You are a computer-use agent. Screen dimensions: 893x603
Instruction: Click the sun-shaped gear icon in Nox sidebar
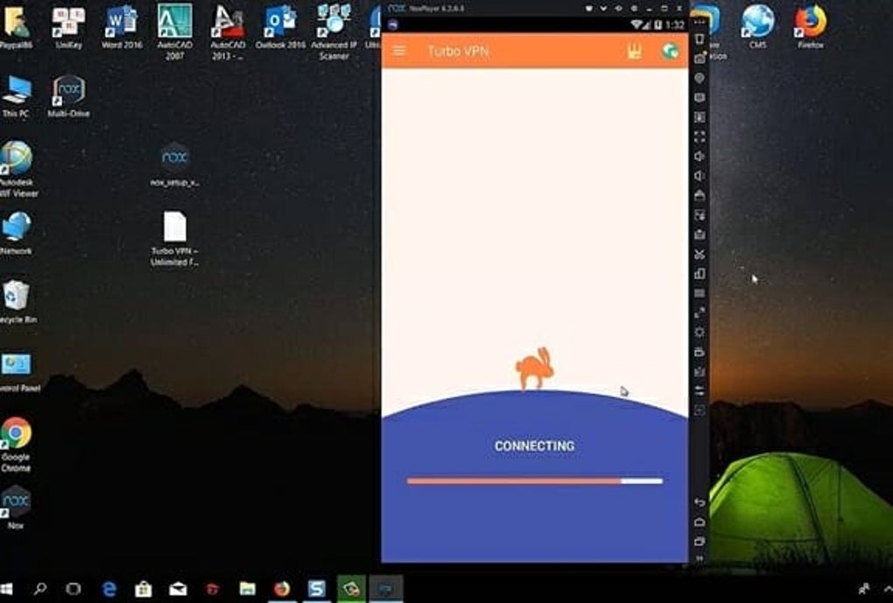[x=700, y=332]
